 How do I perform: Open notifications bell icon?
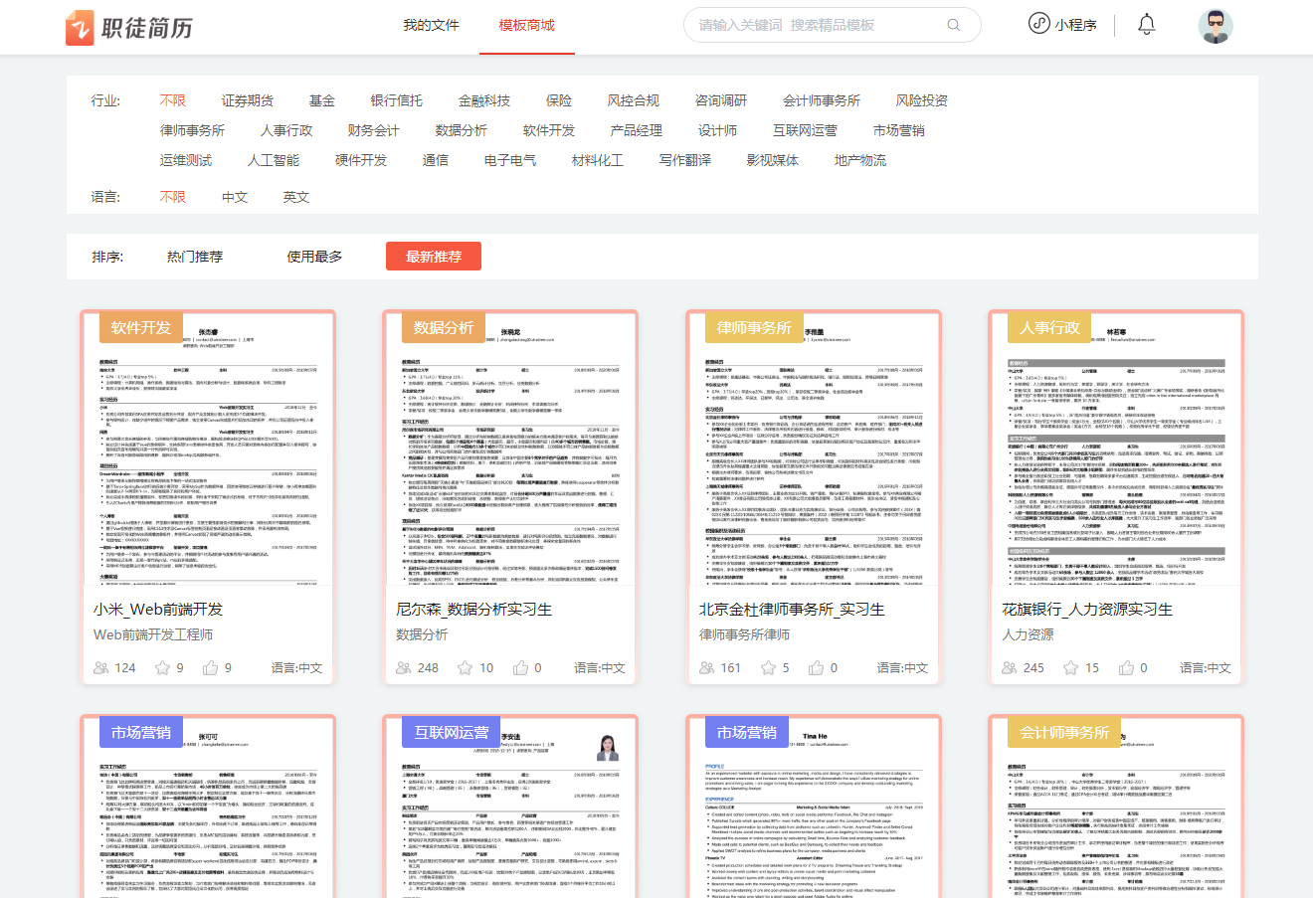pyautogui.click(x=1147, y=24)
